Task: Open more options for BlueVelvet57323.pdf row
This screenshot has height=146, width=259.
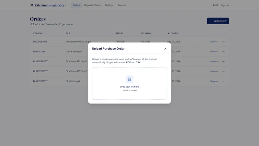Action: coord(223,71)
